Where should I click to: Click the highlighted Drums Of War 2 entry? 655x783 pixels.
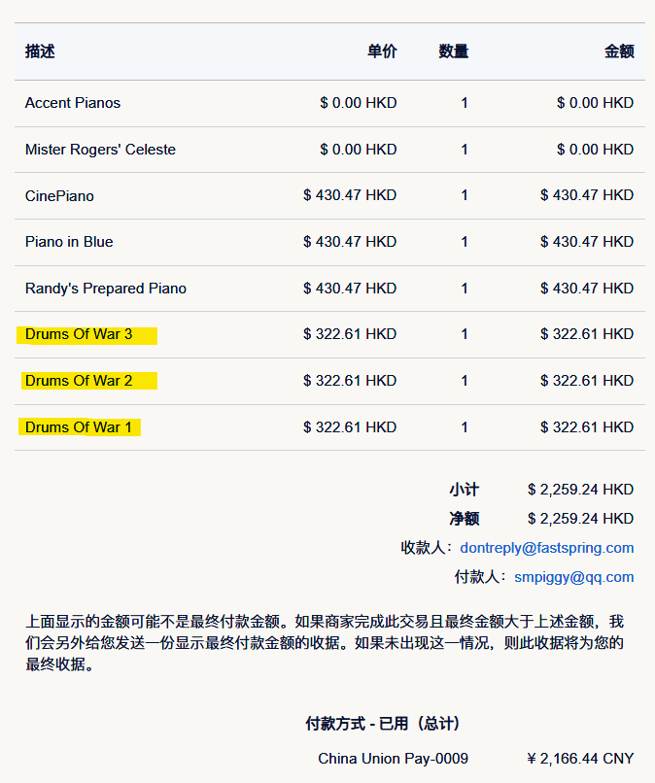pyautogui.click(x=79, y=381)
